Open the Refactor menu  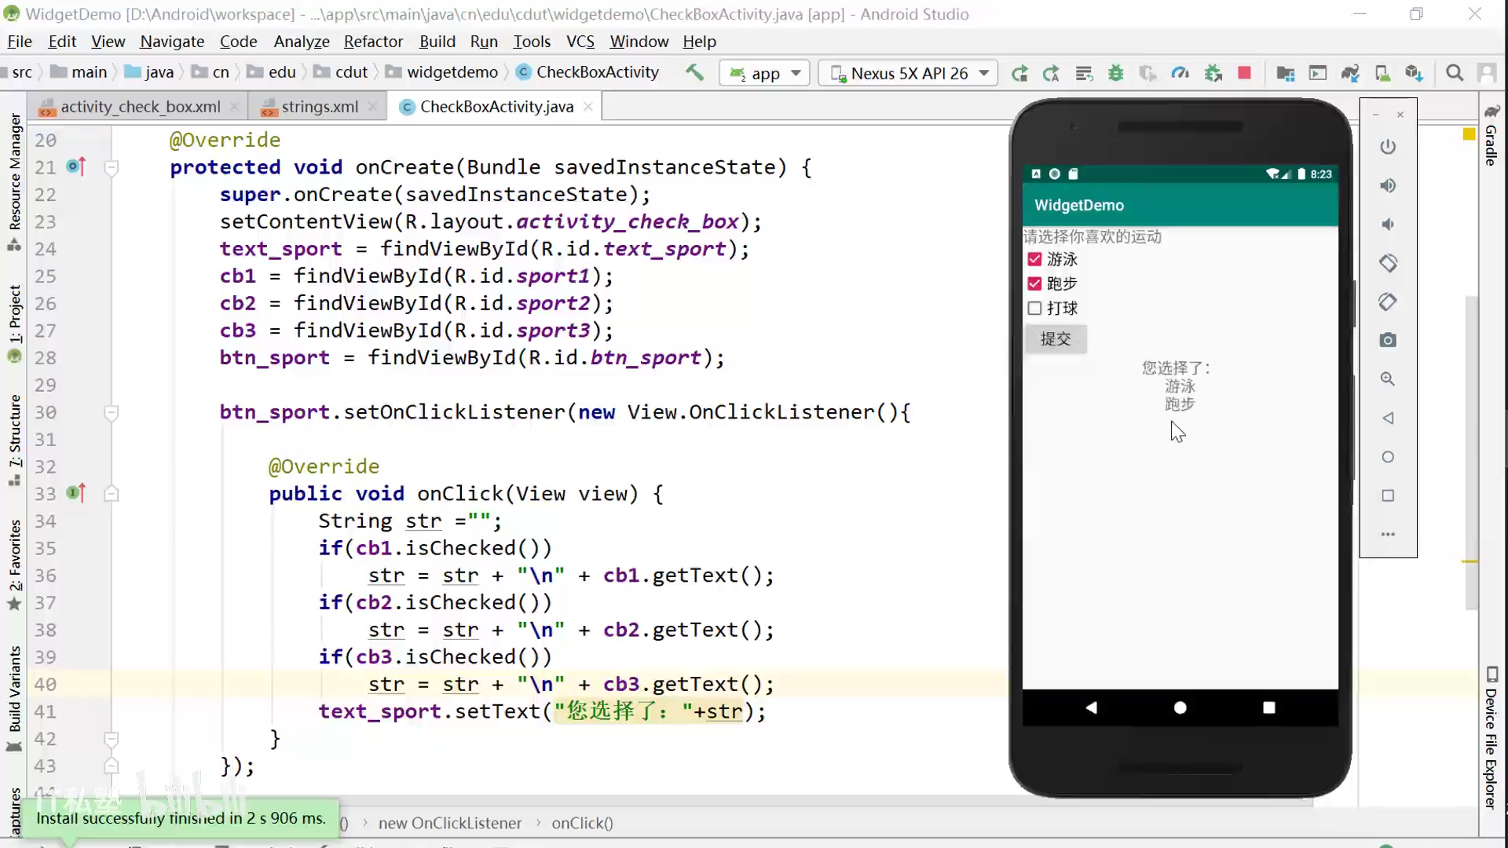pyautogui.click(x=372, y=42)
